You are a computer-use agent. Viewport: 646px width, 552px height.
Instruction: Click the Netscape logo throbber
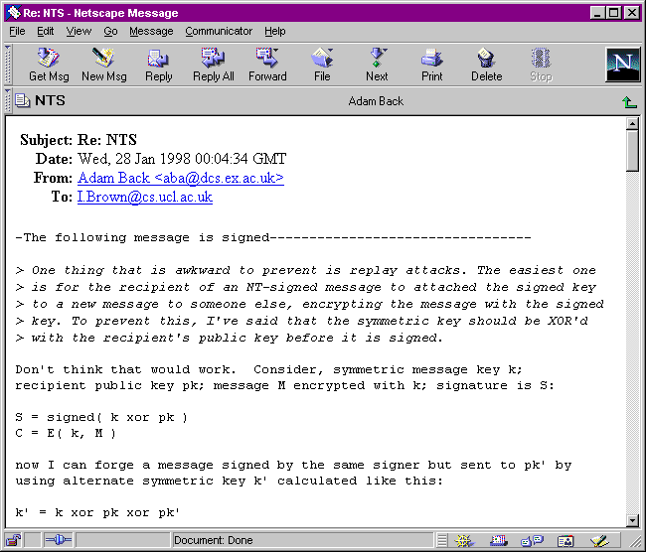[622, 65]
